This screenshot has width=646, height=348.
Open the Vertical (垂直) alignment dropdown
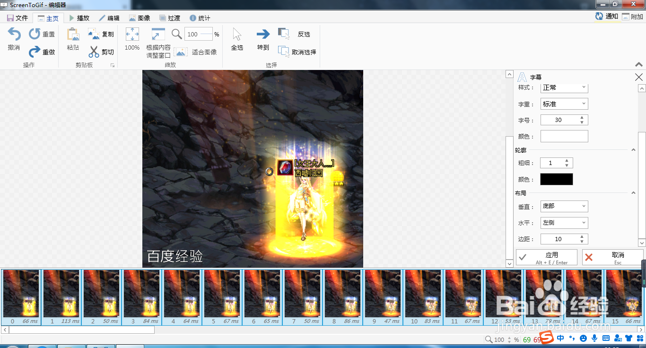pyautogui.click(x=564, y=206)
